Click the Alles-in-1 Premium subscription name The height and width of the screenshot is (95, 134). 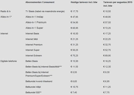point(36,22)
